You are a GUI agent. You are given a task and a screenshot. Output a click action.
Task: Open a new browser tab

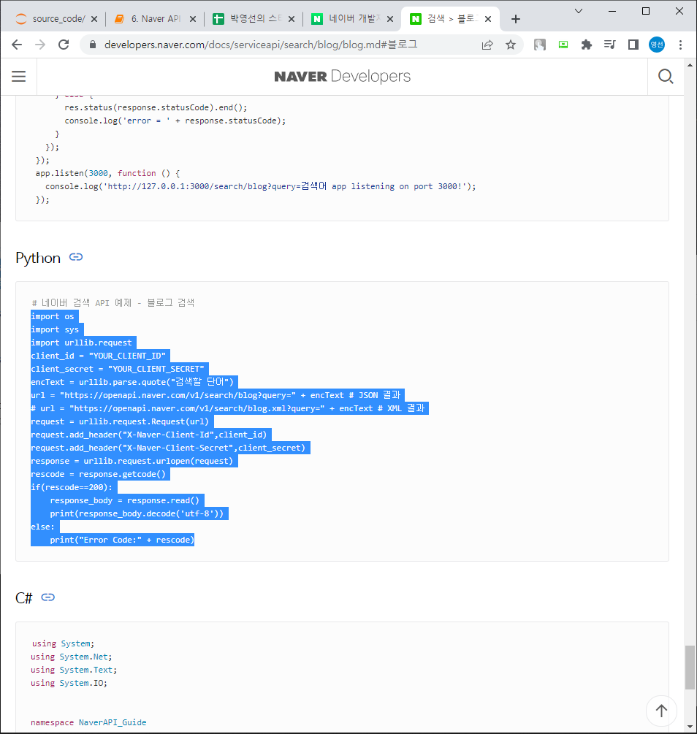516,19
